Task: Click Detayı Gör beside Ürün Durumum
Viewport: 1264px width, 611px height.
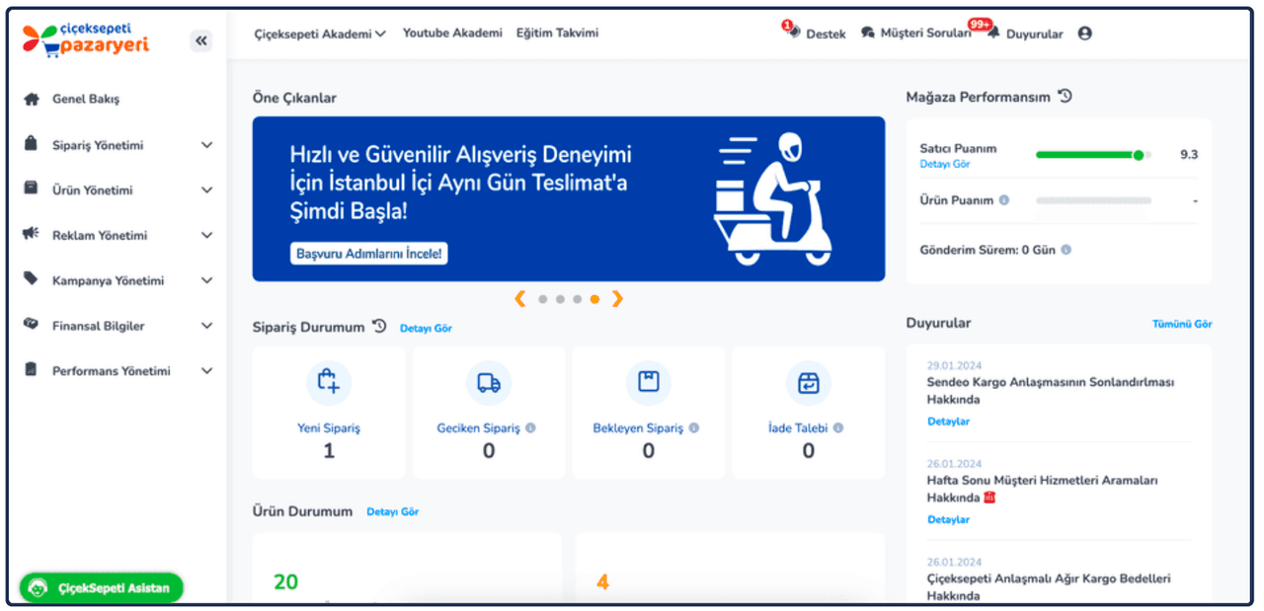Action: click(x=392, y=511)
